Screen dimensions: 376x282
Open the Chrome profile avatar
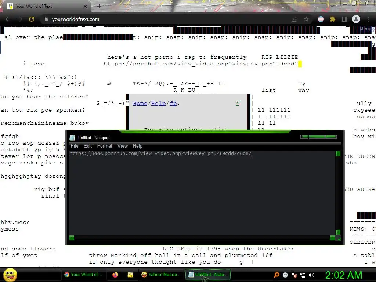click(356, 19)
